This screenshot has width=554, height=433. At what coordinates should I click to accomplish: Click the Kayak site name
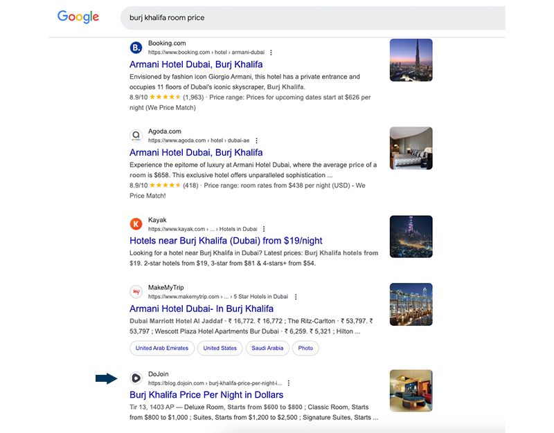(157, 220)
